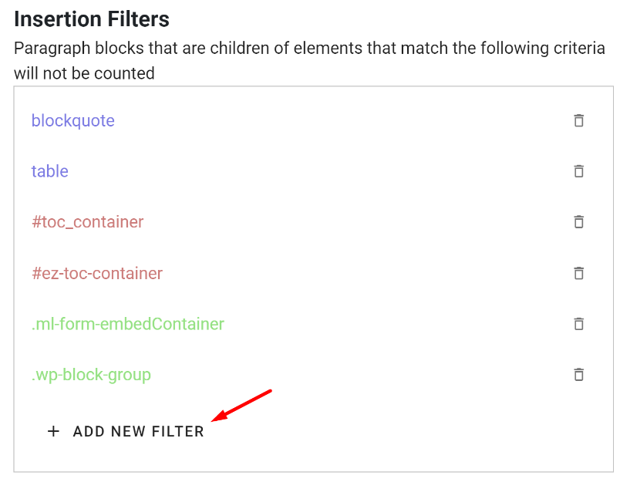Click the #ez-toc-container filter name

[97, 273]
